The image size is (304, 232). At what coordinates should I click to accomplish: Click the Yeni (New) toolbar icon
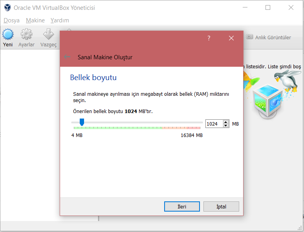[x=8, y=34]
